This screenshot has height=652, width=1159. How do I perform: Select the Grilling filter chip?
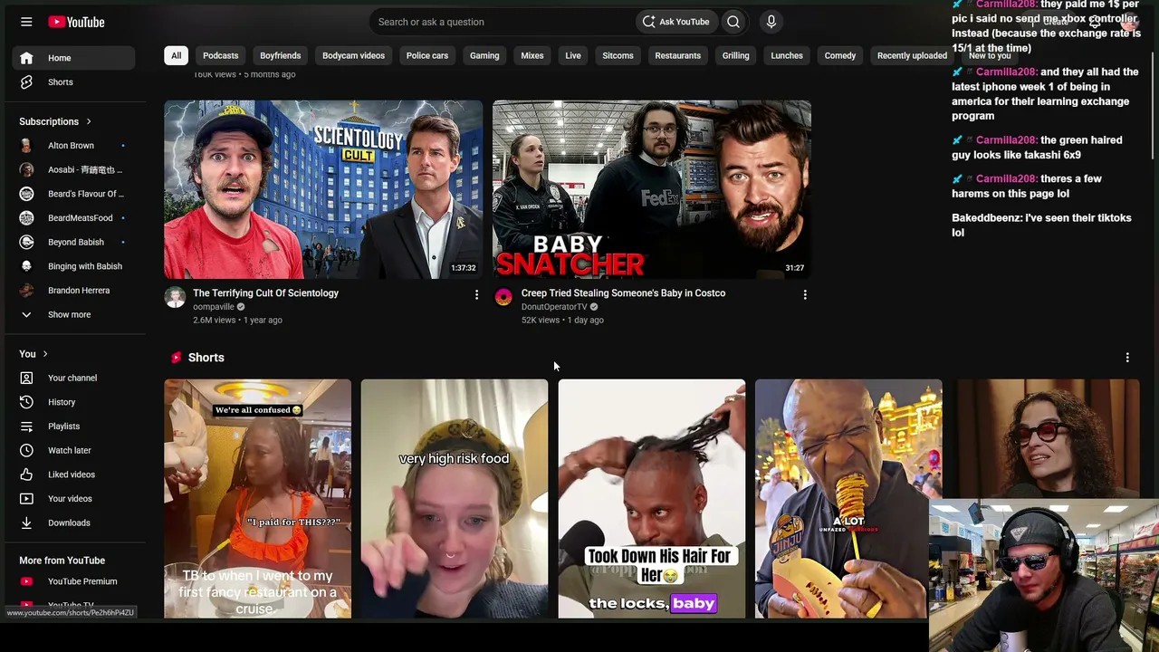pyautogui.click(x=736, y=56)
